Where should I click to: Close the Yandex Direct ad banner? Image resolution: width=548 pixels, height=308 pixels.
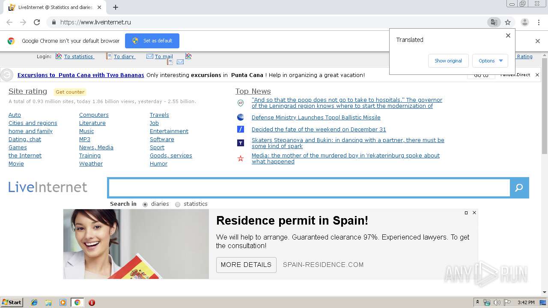(x=537, y=75)
